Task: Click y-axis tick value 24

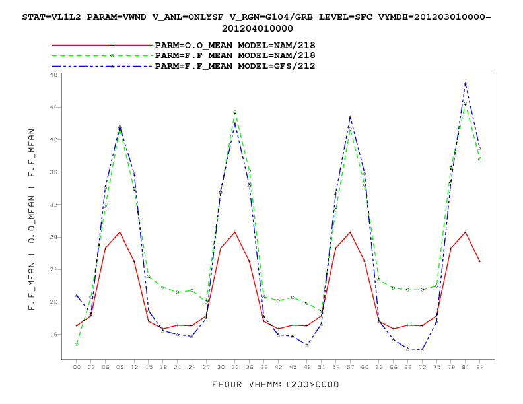Action: click(x=54, y=269)
